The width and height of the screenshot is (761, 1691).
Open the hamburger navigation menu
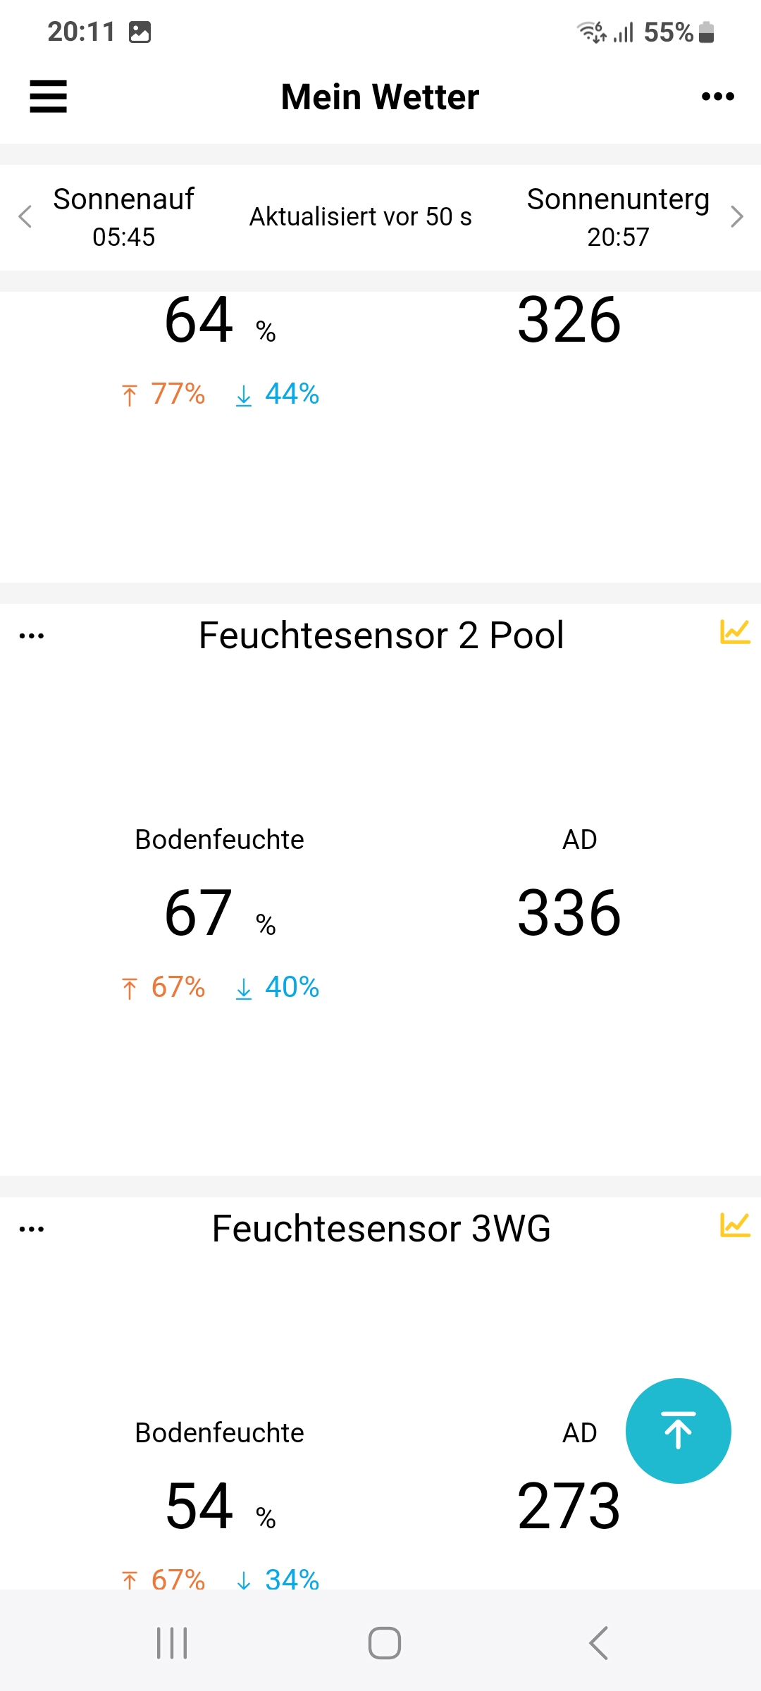click(x=48, y=97)
